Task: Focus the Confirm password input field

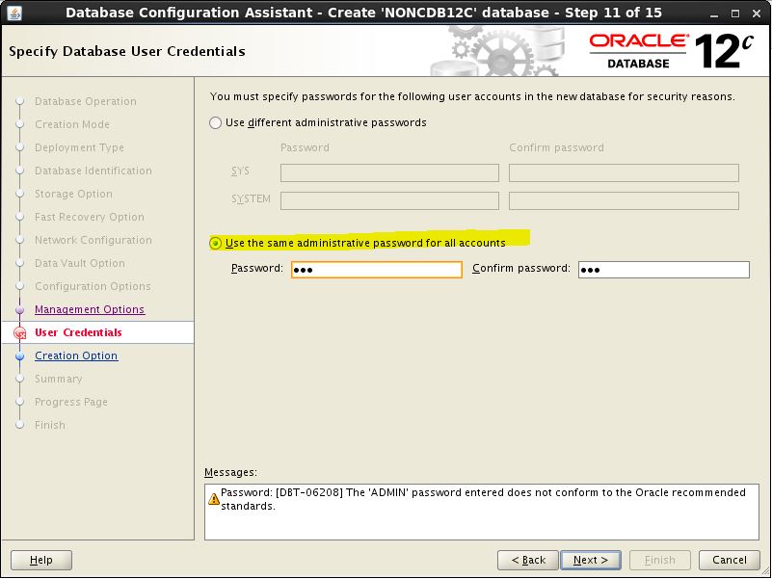Action: [663, 270]
